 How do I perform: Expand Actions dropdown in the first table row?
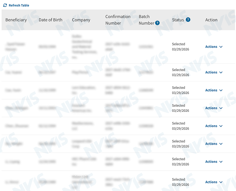[x=214, y=47]
